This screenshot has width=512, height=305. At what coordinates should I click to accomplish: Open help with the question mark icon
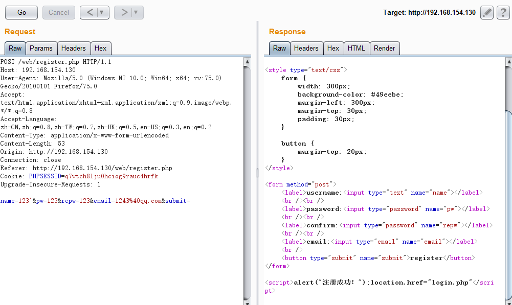(x=502, y=13)
